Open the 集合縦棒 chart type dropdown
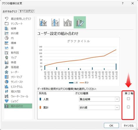This screenshot has width=138, height=130. coord(99,99)
